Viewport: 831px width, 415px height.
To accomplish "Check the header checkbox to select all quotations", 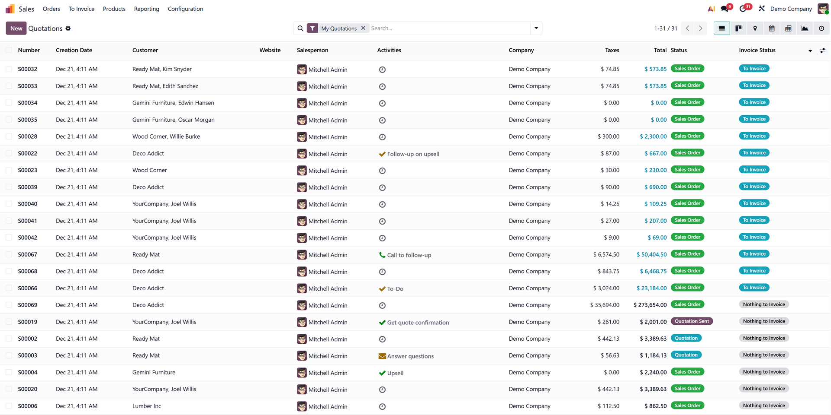I will [9, 50].
